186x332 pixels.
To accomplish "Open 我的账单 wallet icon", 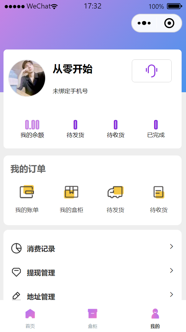I will pos(27,192).
